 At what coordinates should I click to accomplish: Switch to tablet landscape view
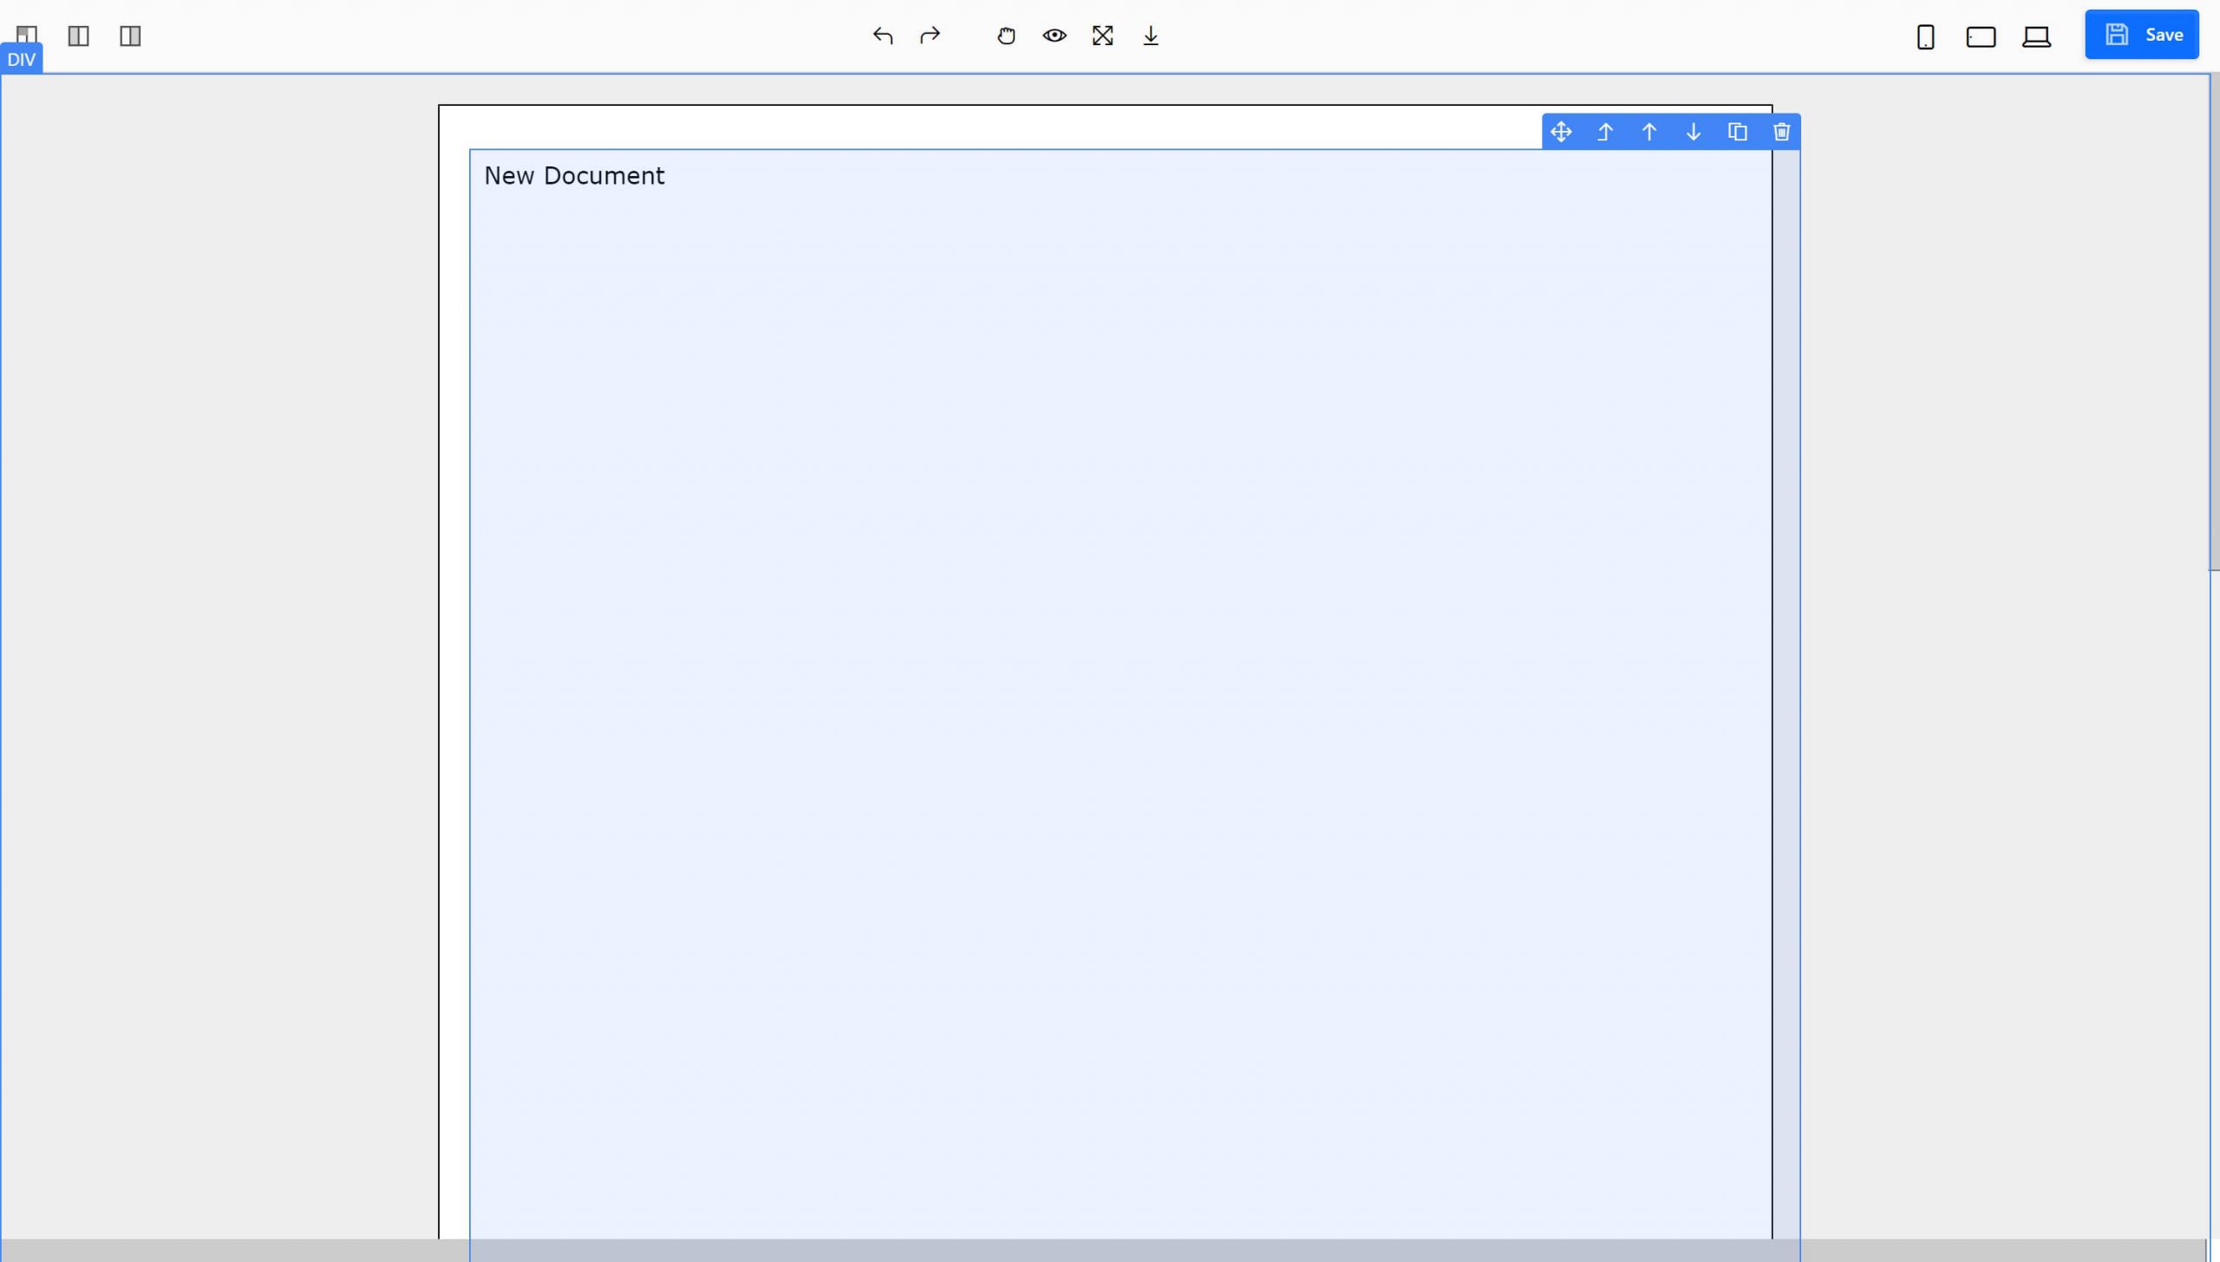(1981, 37)
